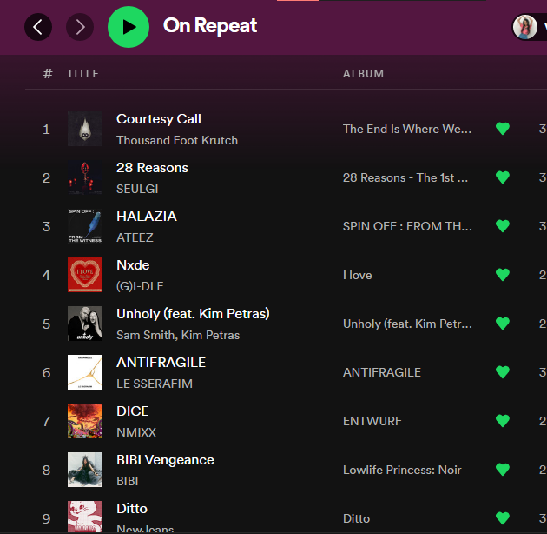Unlike BIBI Vengeance heart icon
This screenshot has width=547, height=534.
[503, 470]
